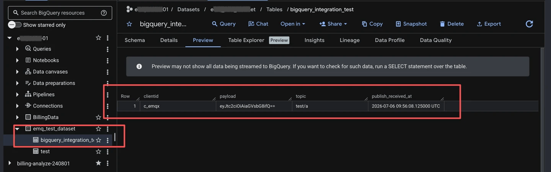Open the Data Profile tab
This screenshot has height=172, width=551.
click(390, 40)
